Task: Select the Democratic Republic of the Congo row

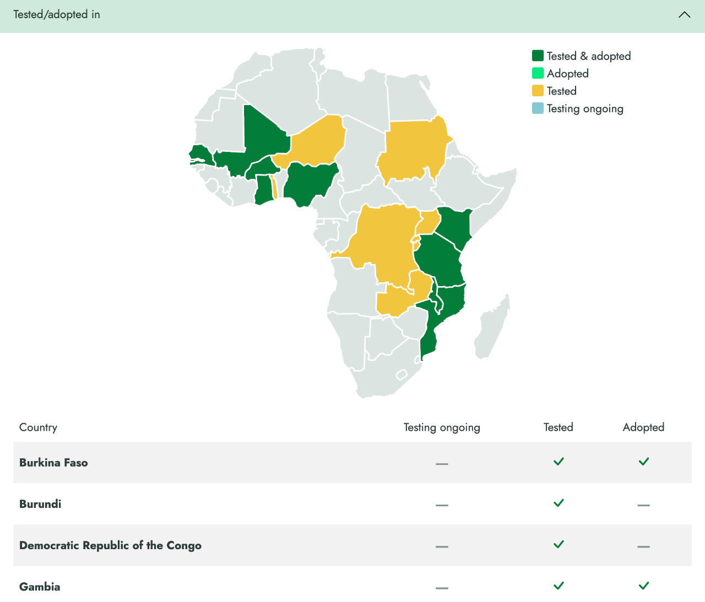Action: (x=110, y=545)
